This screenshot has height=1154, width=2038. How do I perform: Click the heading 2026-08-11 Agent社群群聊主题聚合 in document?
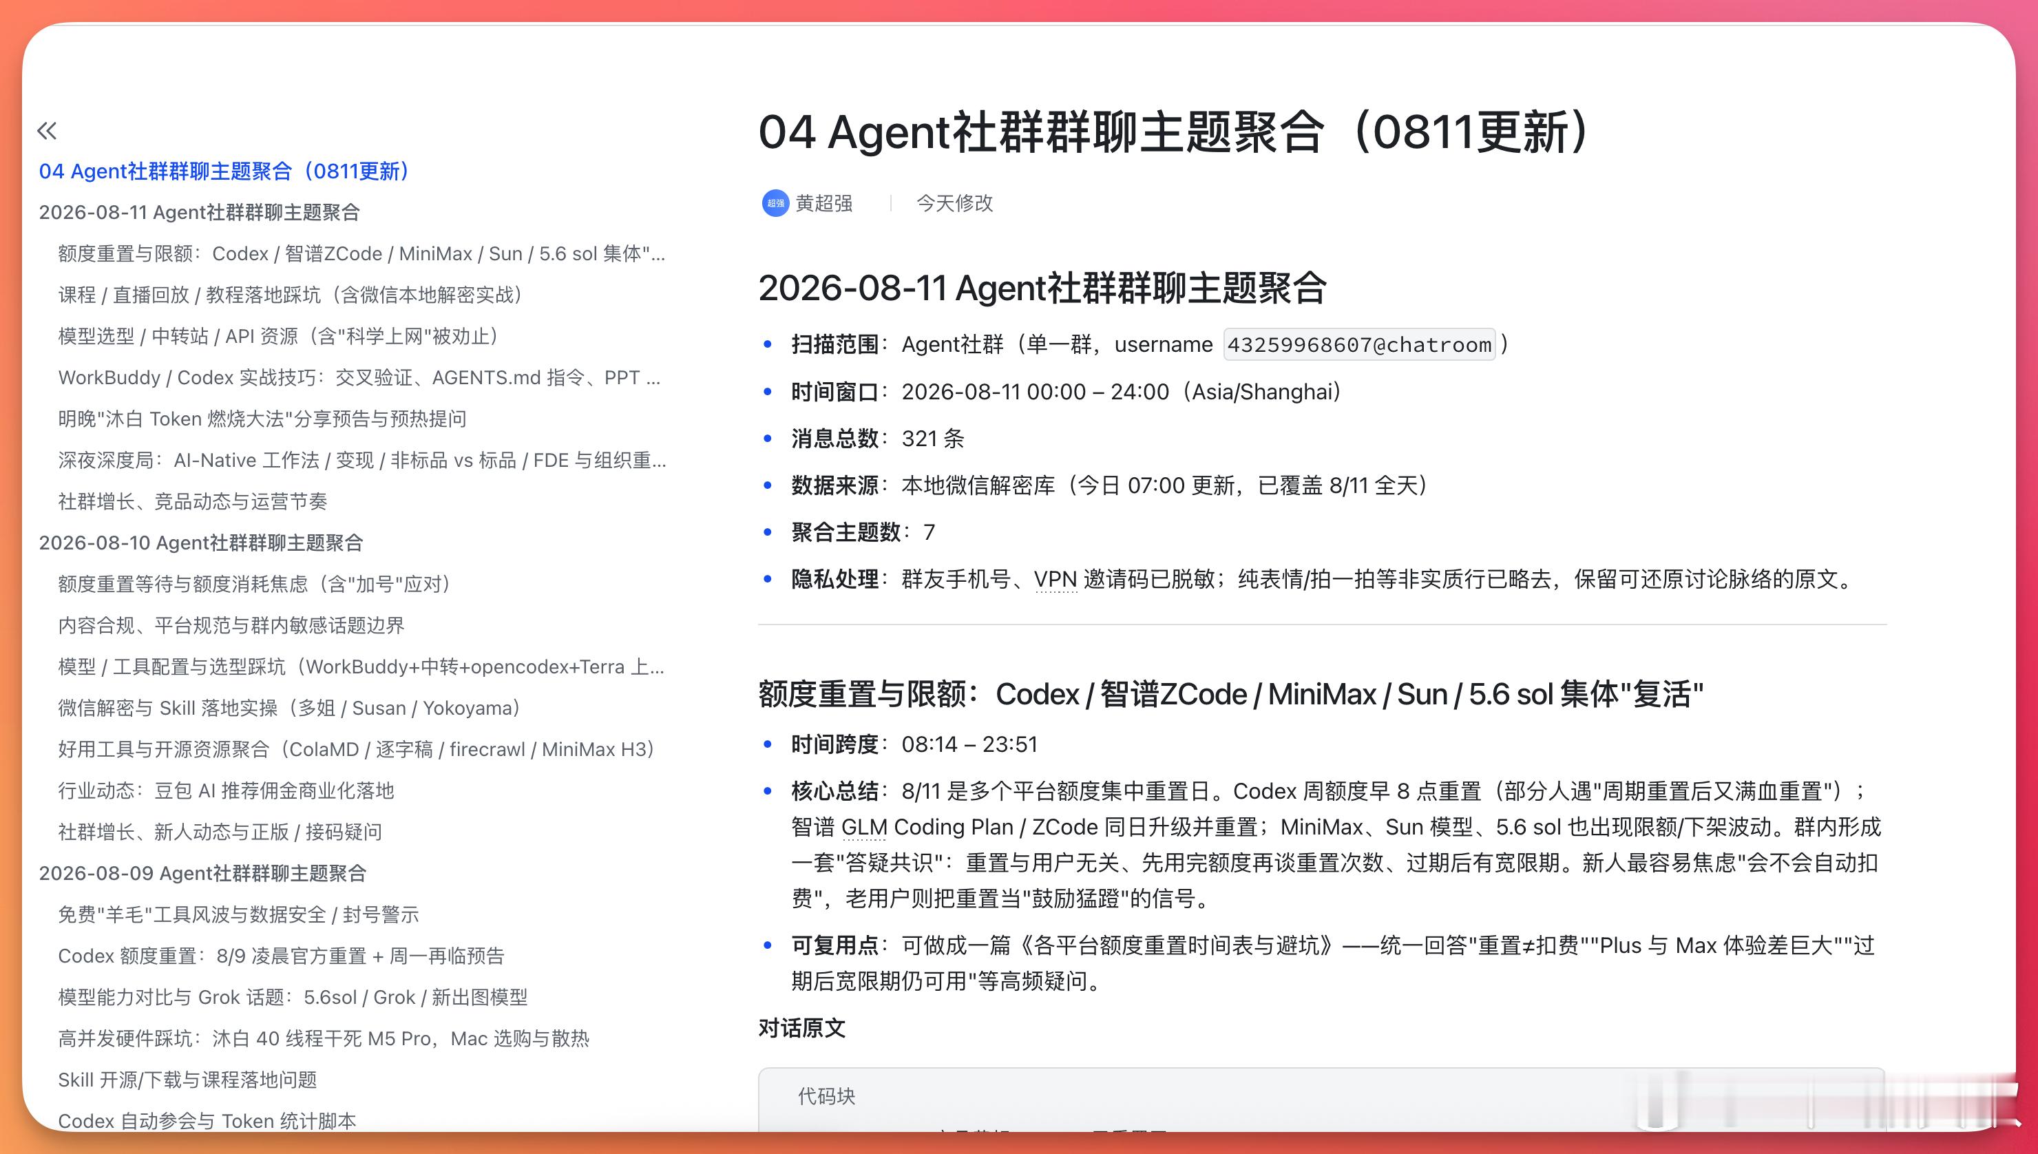[x=1043, y=288]
